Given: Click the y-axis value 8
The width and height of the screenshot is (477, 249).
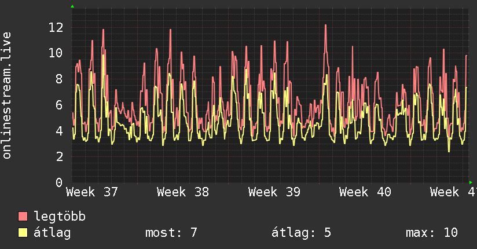Looking at the screenshot, I should pos(60,79).
